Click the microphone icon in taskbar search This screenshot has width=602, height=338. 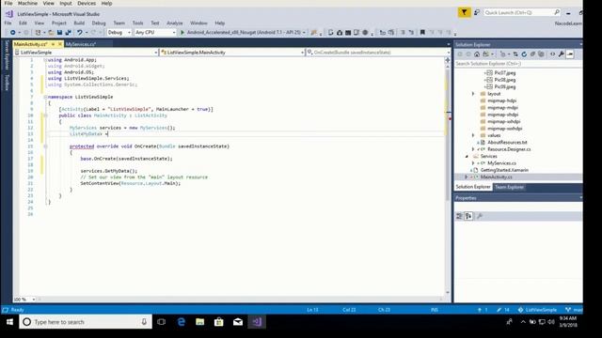[x=144, y=322]
